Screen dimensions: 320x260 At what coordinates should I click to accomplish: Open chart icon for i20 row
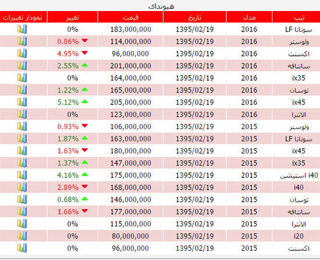(22, 236)
